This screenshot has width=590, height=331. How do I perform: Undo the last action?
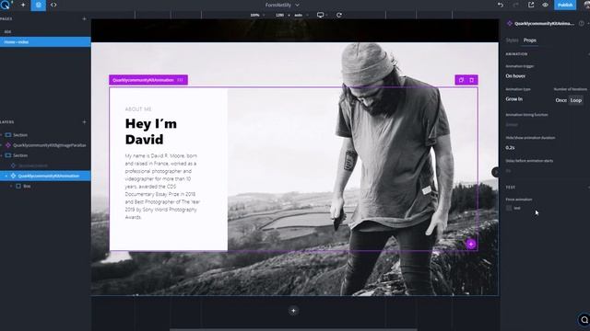pyautogui.click(x=501, y=5)
